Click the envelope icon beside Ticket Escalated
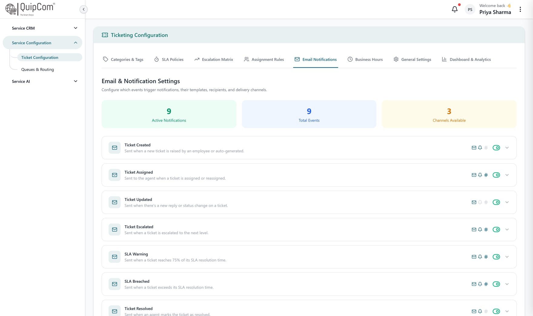The width and height of the screenshot is (533, 316). tap(114, 230)
